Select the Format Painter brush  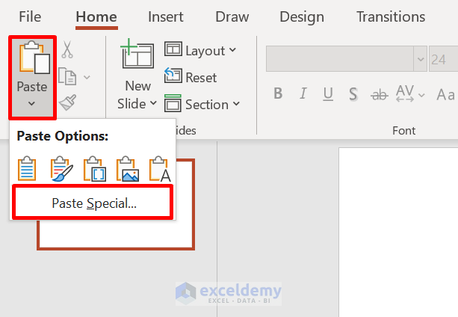click(x=67, y=103)
